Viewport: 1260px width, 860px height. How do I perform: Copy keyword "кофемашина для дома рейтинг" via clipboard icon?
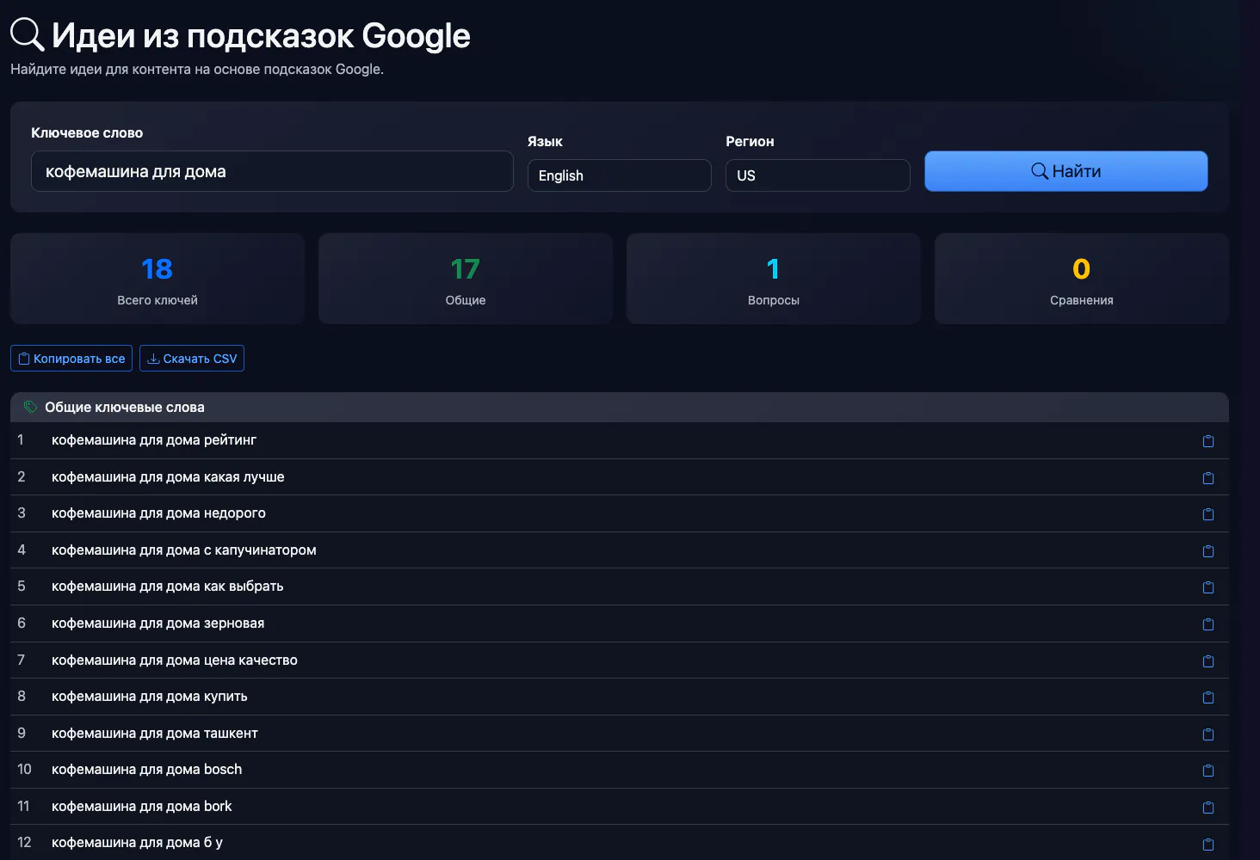click(x=1208, y=441)
